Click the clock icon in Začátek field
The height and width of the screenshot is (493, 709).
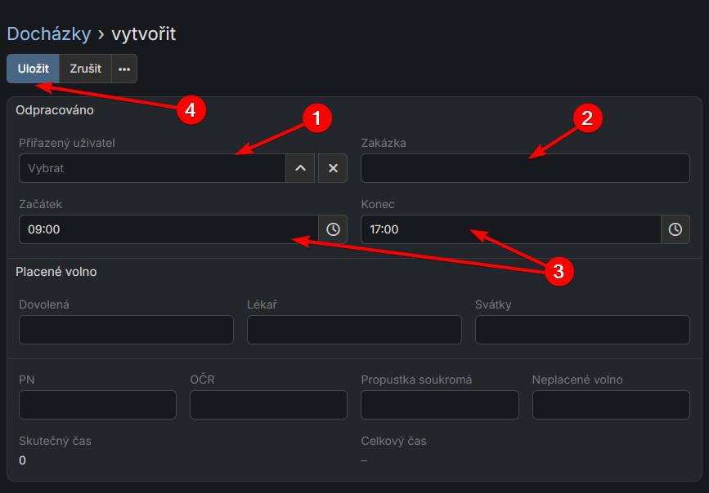click(333, 230)
